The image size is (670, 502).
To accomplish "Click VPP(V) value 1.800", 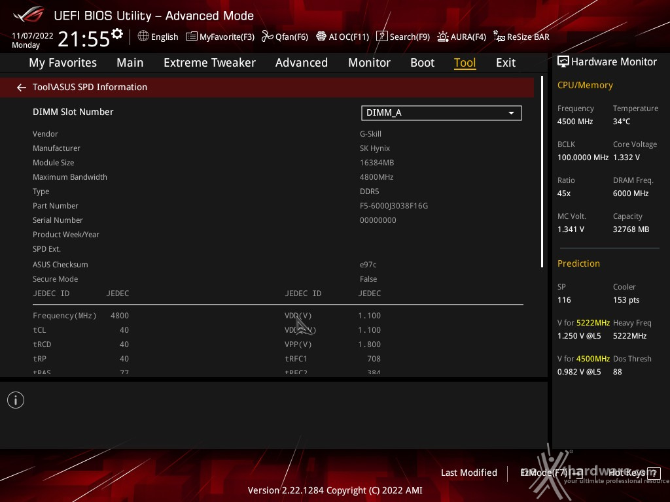I will (369, 344).
